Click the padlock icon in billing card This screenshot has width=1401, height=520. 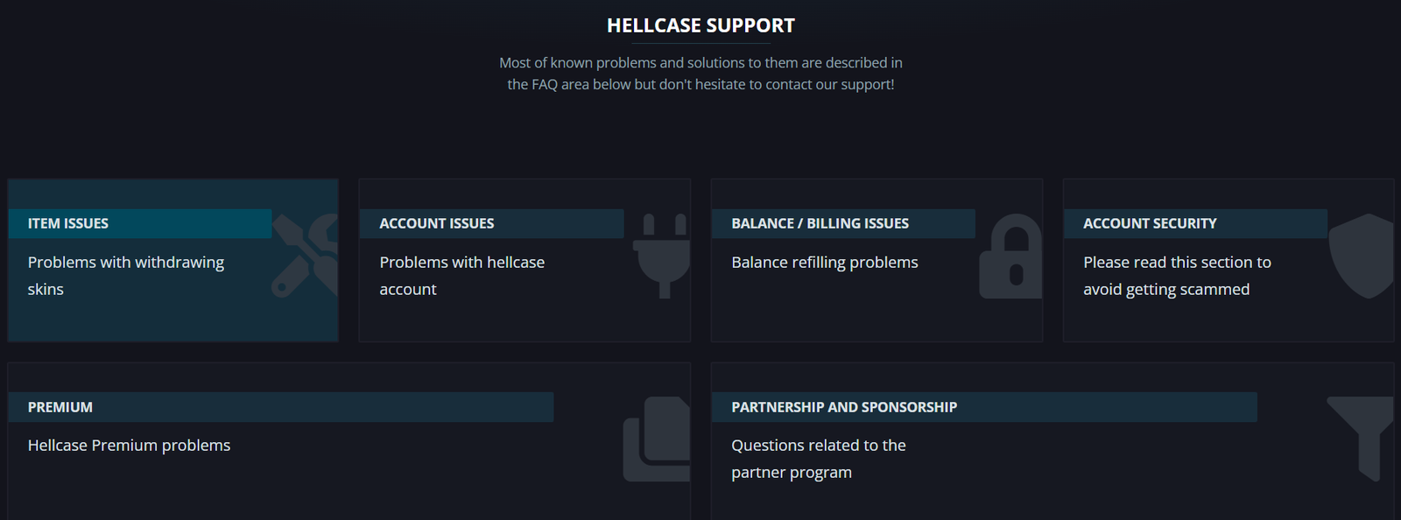click(x=1010, y=256)
